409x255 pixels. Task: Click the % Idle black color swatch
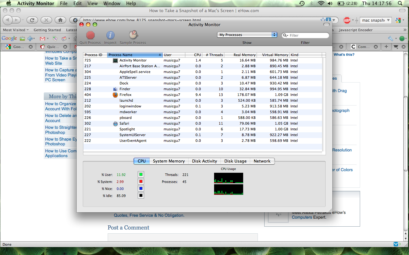(x=141, y=195)
